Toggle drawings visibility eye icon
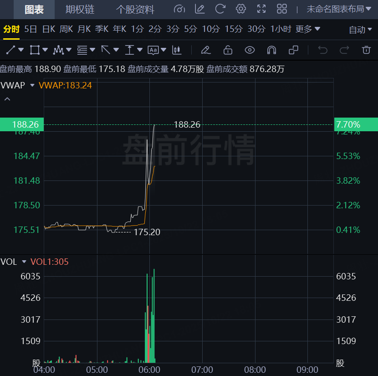Viewport: 378px width, 376px height. (250, 50)
